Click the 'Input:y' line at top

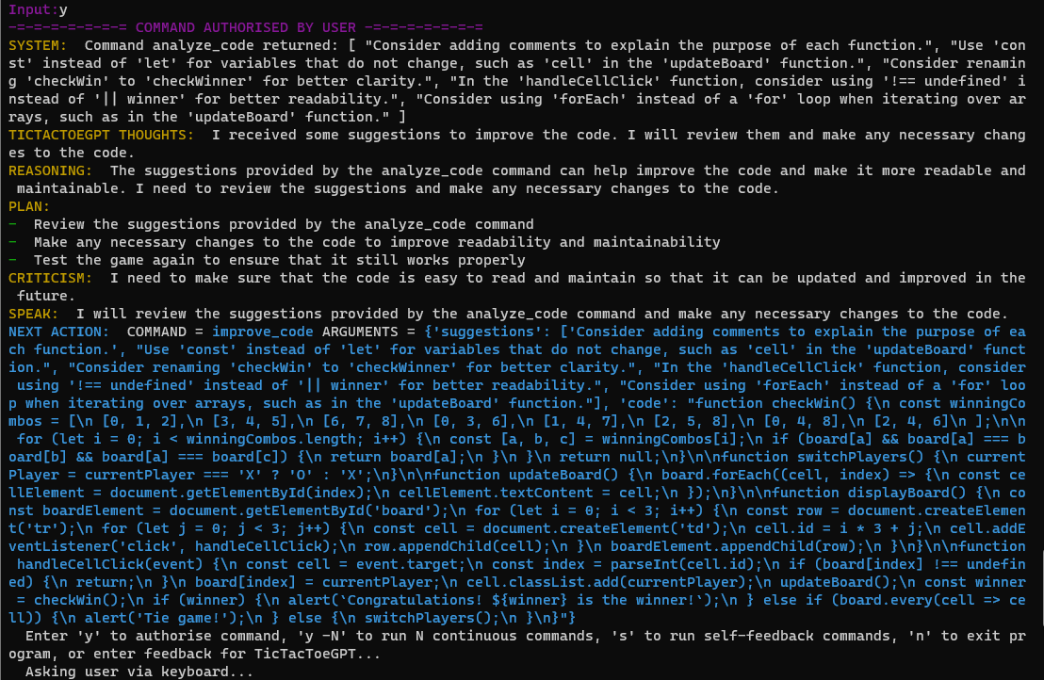[x=38, y=10]
